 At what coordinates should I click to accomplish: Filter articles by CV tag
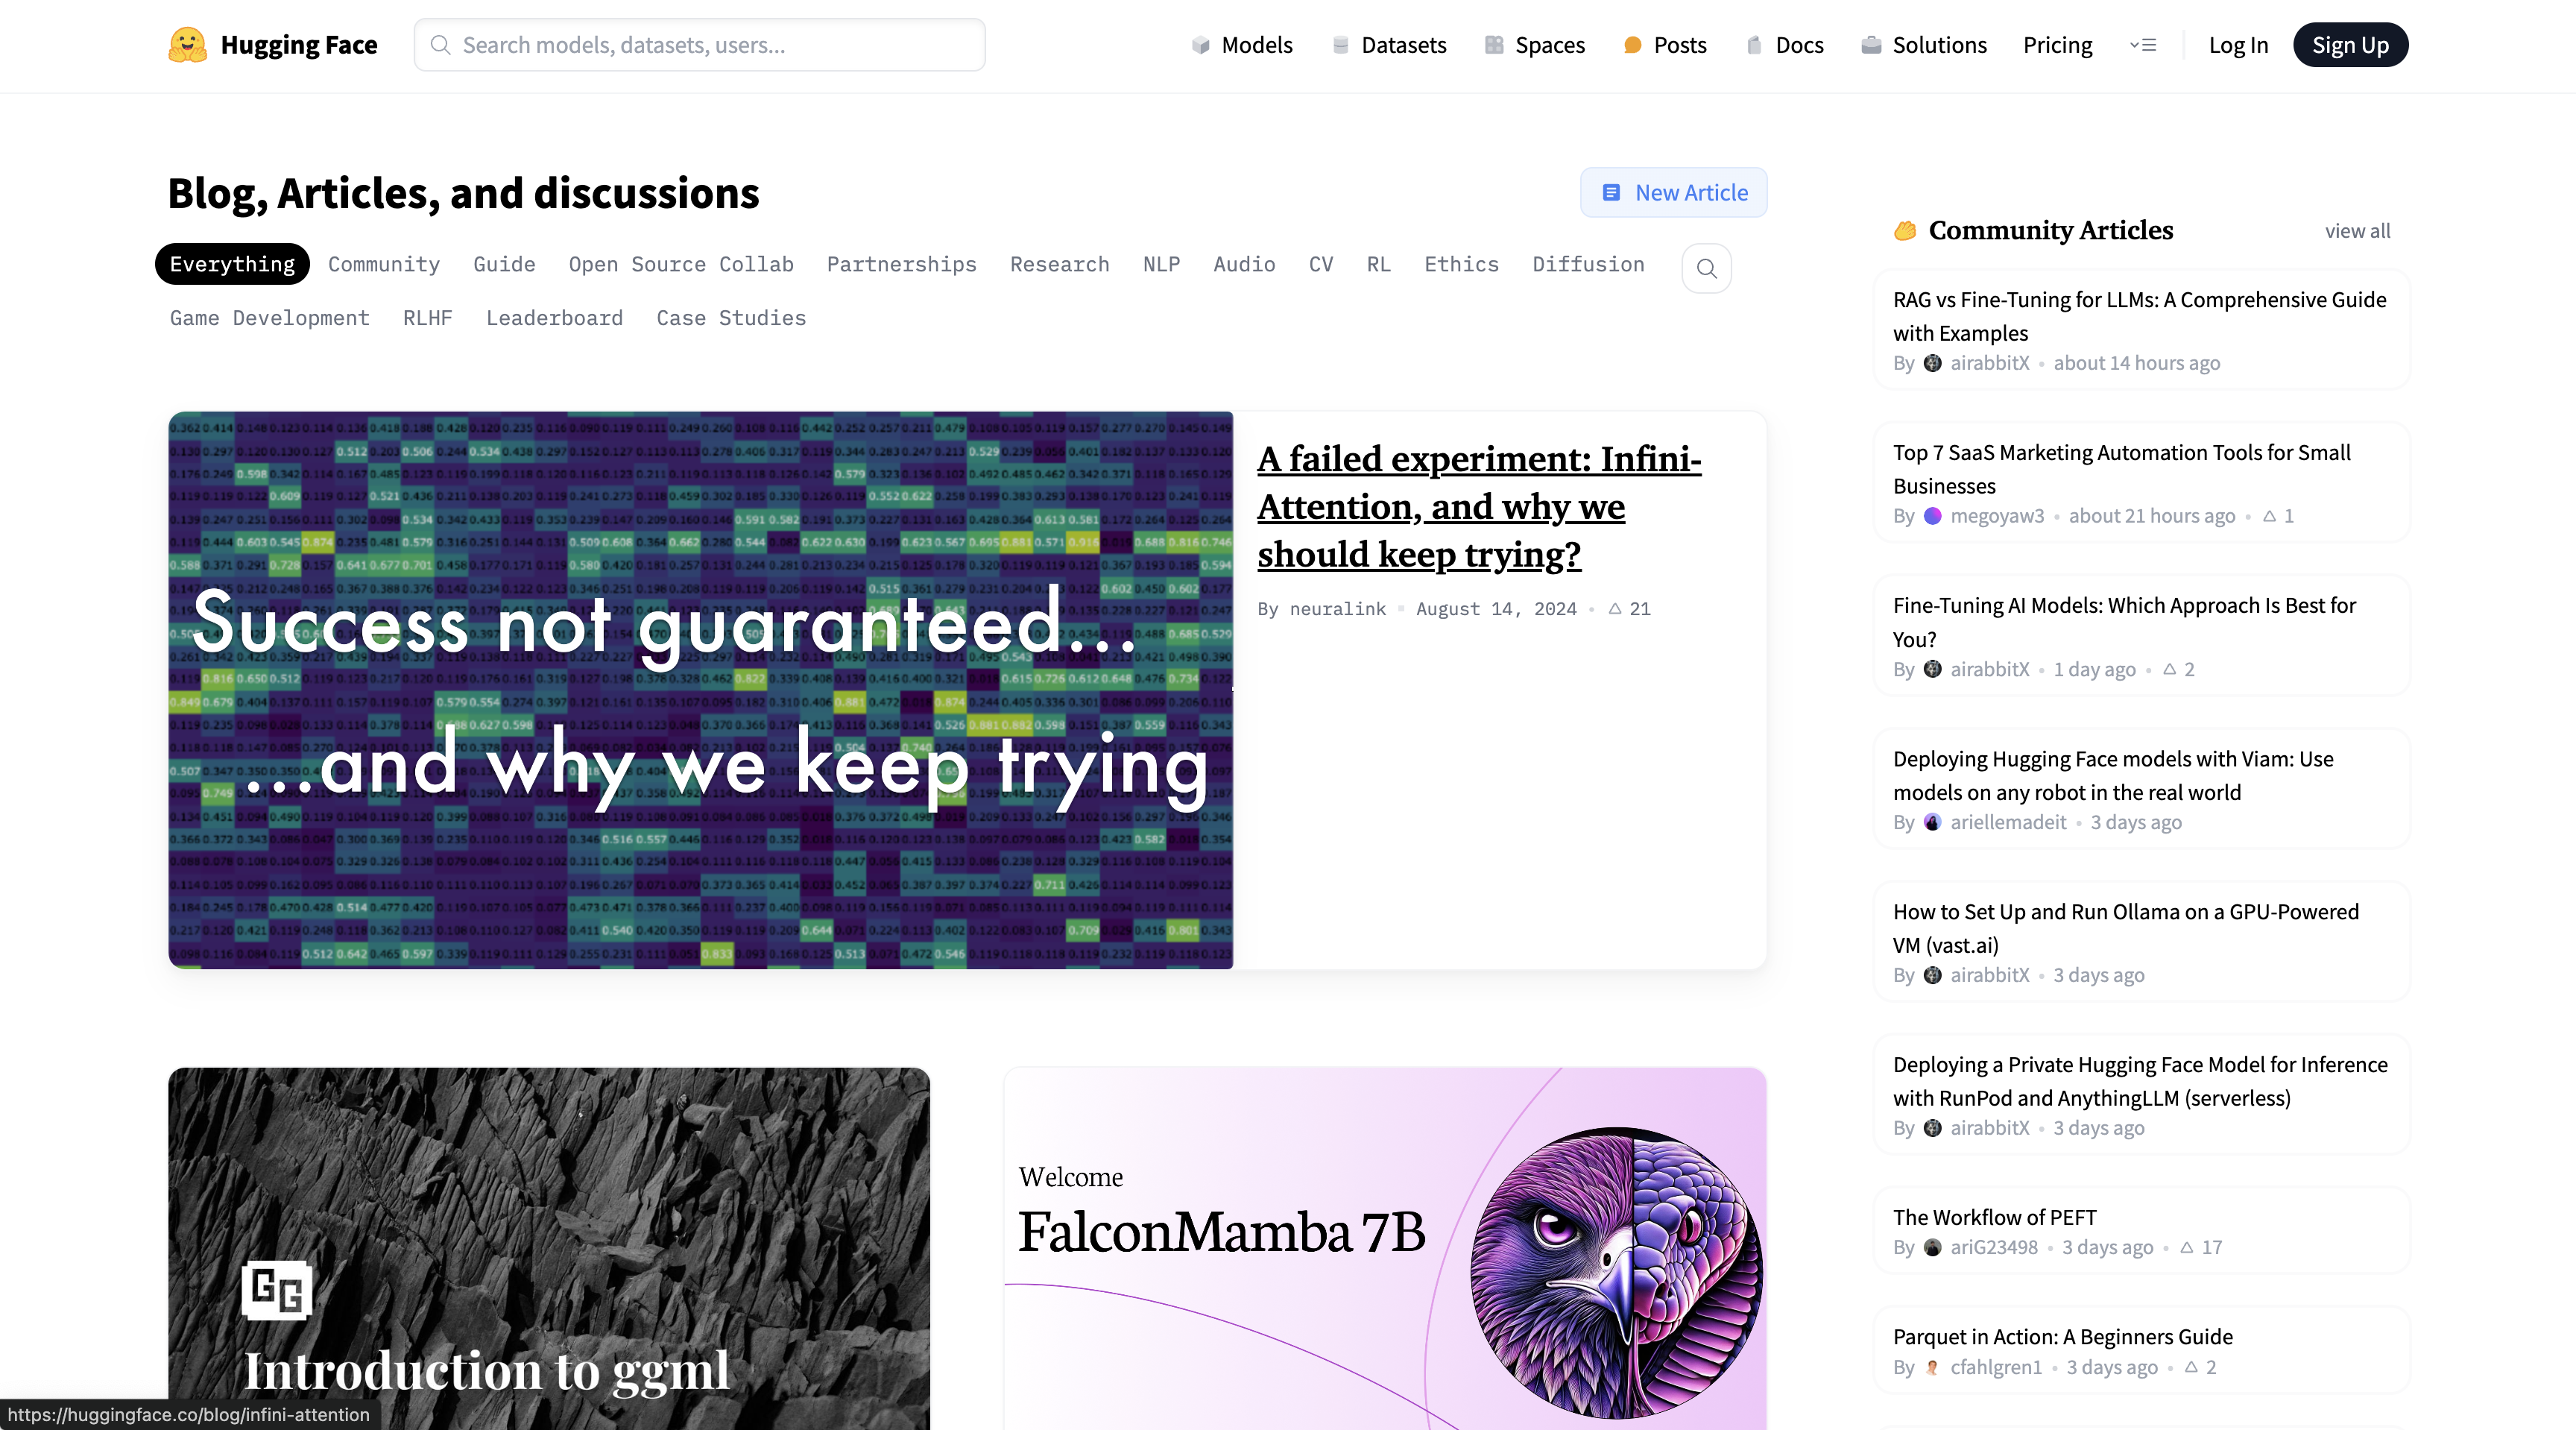point(1321,264)
